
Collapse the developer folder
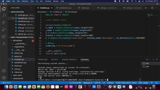[x=18, y=40]
